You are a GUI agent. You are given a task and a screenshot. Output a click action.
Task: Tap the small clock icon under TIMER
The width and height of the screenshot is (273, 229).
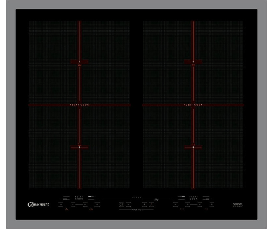tap(156, 200)
